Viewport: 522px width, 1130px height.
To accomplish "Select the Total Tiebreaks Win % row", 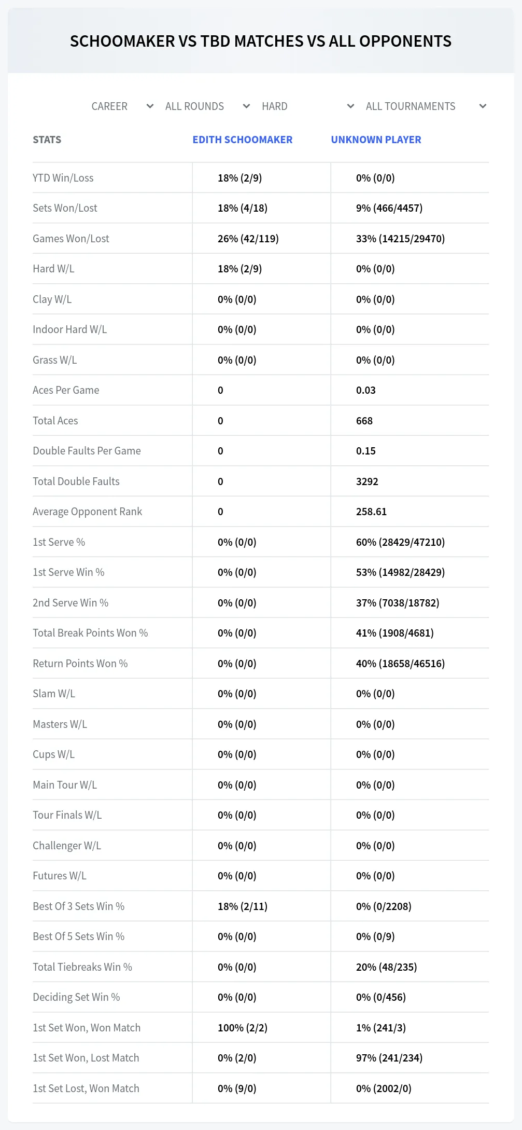I will (261, 967).
